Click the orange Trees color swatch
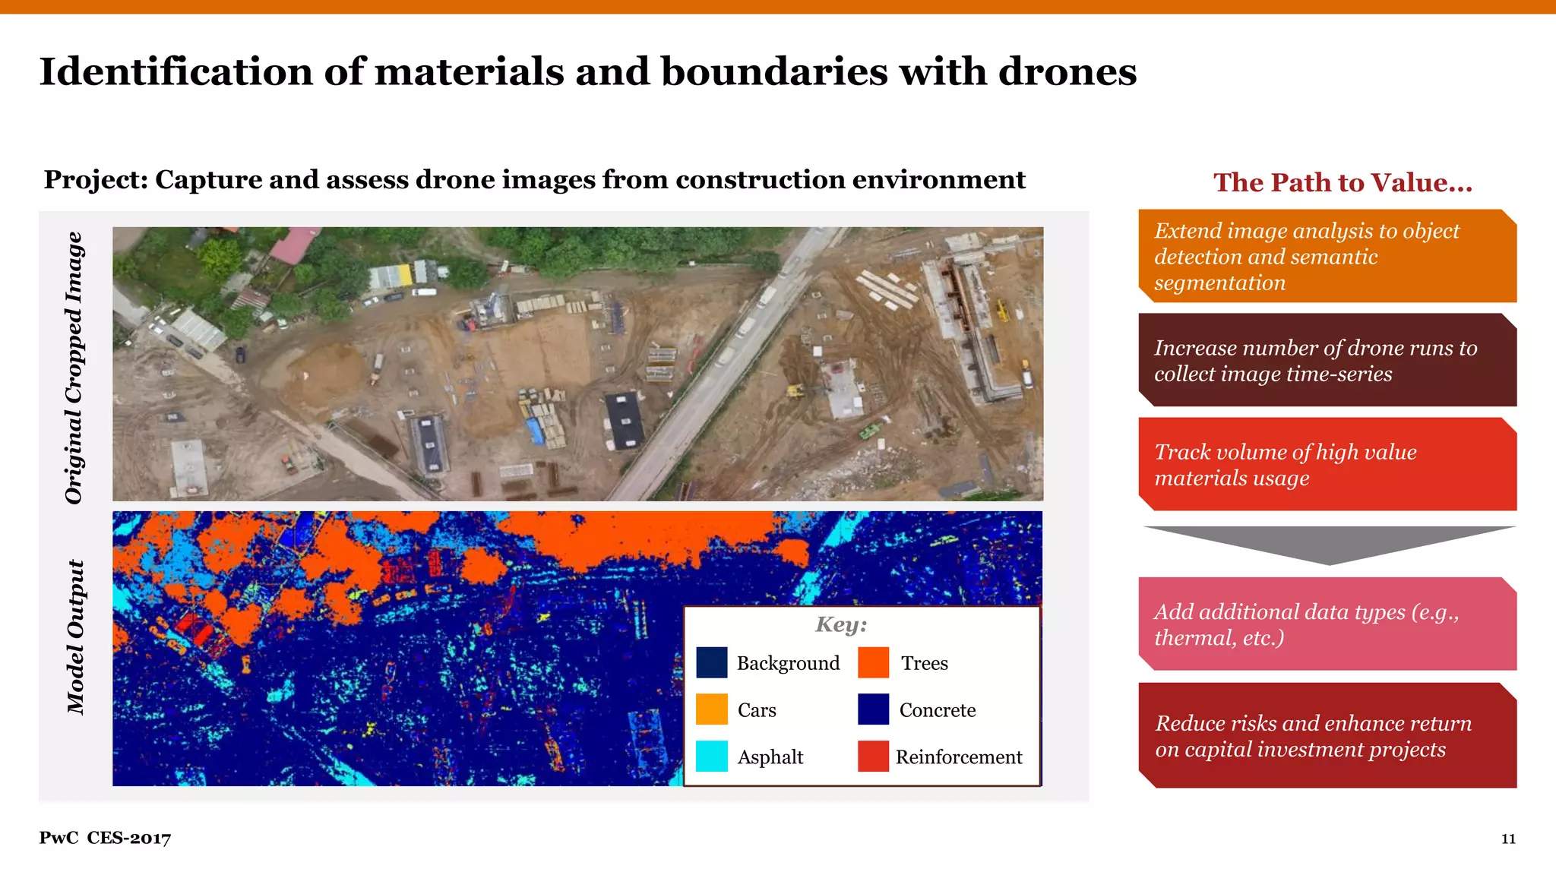The width and height of the screenshot is (1556, 875). 873,662
